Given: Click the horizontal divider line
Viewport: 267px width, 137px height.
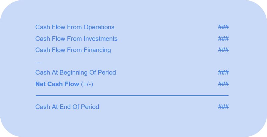Looking at the screenshot, I should coord(132,96).
